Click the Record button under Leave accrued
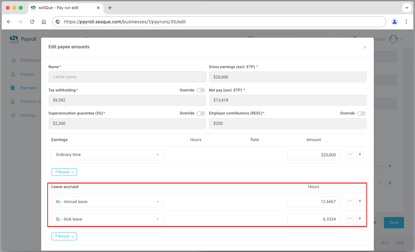The width and height of the screenshot is (415, 252). click(x=64, y=236)
